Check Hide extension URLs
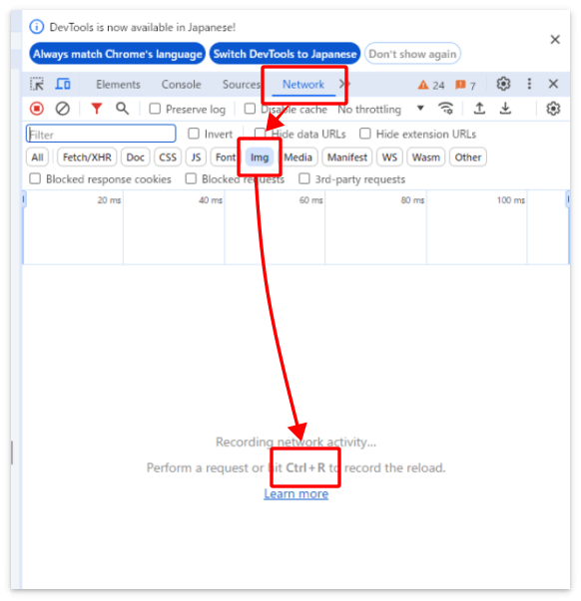581x601 pixels. (x=365, y=134)
